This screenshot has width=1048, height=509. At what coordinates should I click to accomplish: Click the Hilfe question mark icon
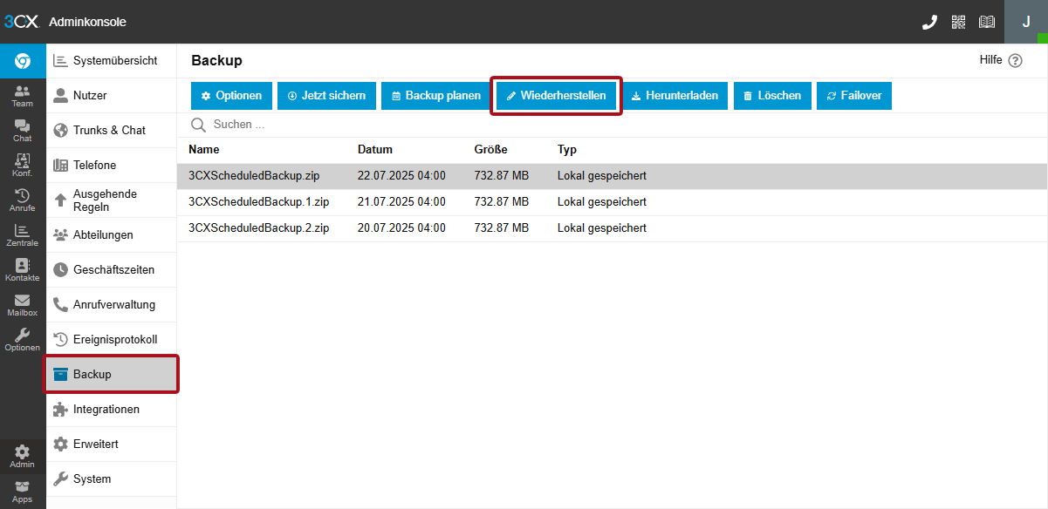[x=1015, y=61]
